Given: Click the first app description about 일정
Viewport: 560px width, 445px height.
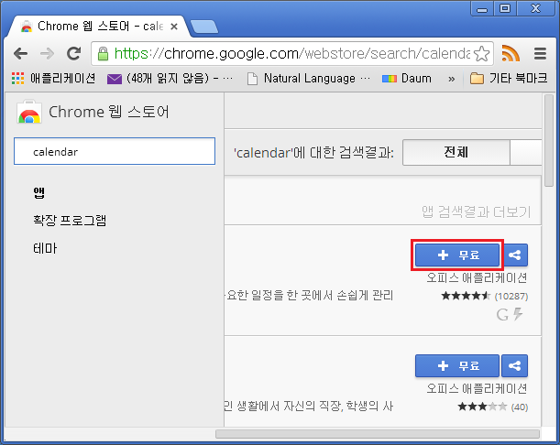Looking at the screenshot, I should pyautogui.click(x=309, y=296).
